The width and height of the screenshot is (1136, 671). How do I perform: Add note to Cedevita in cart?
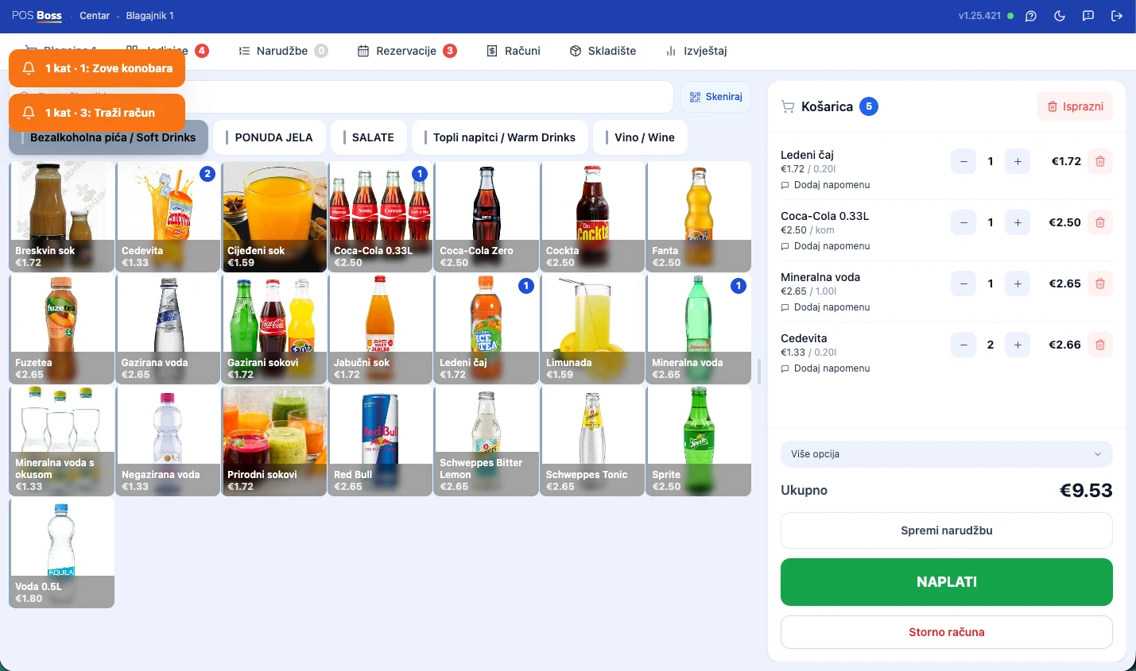(x=825, y=368)
